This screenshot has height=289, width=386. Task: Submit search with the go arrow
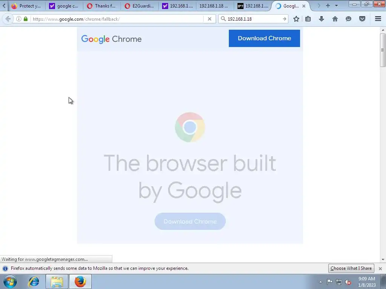click(284, 19)
